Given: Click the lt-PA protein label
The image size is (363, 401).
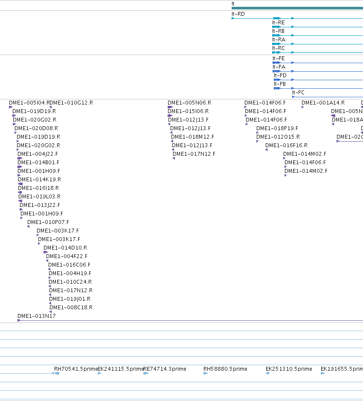Looking at the screenshot, I should click(279, 67).
